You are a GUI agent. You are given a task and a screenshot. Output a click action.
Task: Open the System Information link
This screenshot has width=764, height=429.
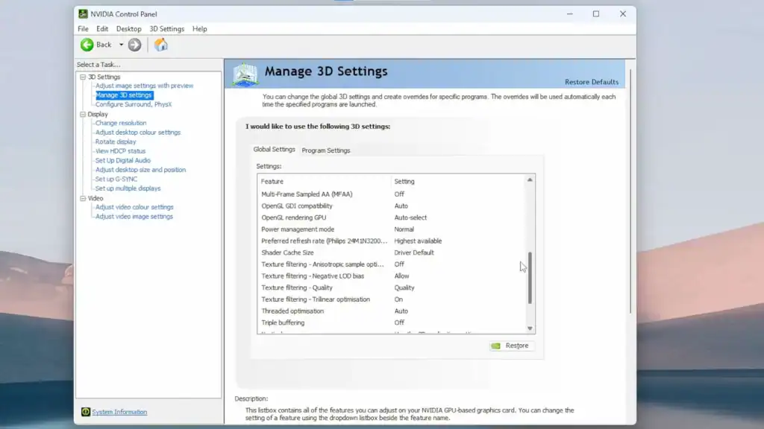(119, 412)
